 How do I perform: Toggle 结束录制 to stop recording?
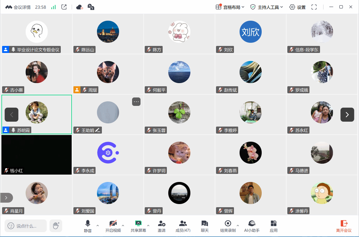point(228,226)
